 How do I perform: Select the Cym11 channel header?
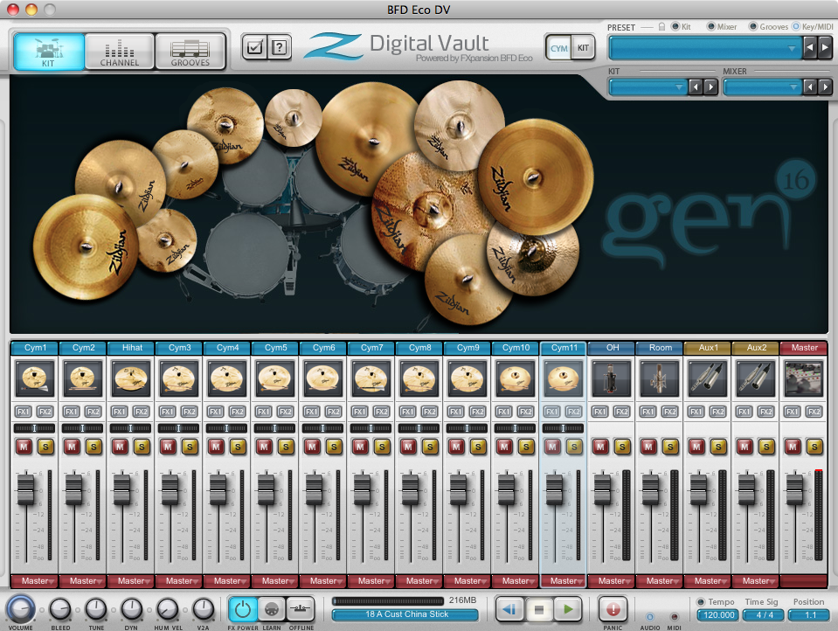[x=564, y=348]
